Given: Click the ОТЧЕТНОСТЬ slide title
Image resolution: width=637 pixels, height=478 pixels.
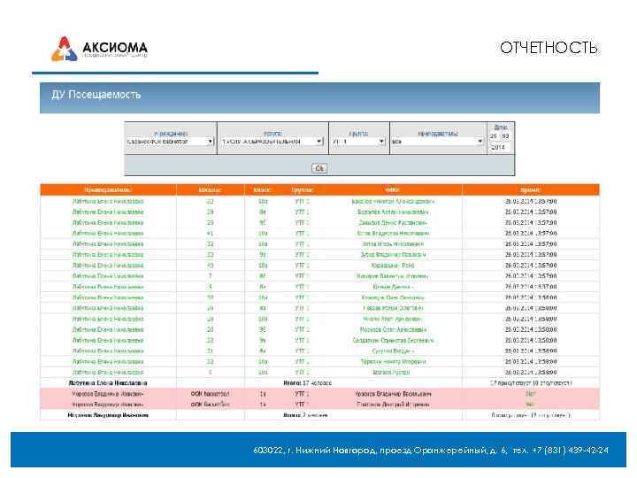Looking at the screenshot, I should (x=549, y=48).
